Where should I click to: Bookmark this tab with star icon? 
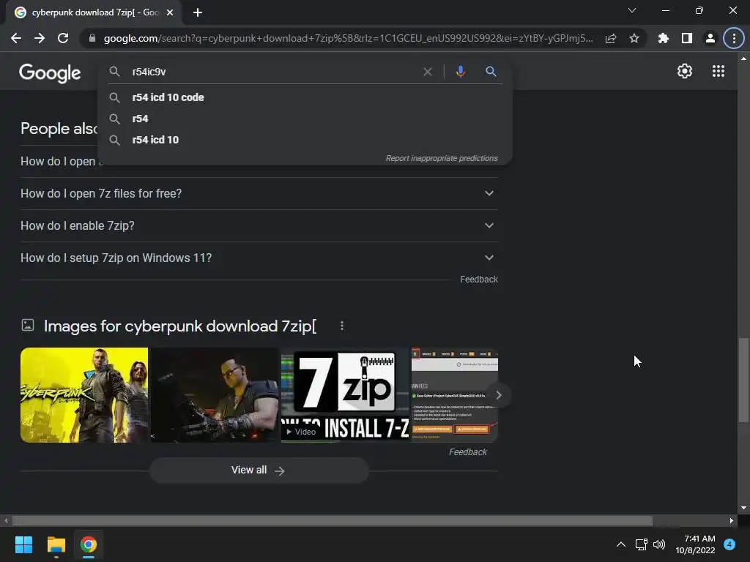point(634,38)
